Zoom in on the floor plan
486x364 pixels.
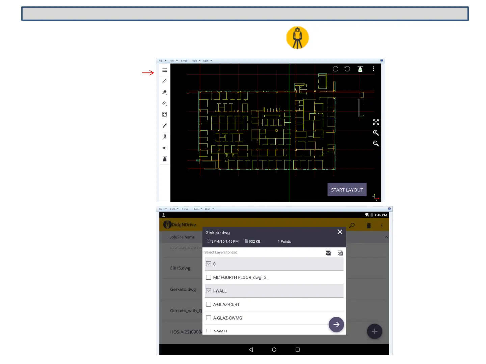[376, 133]
